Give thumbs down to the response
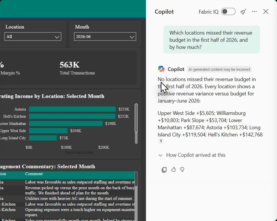277x221 pixels. (x=182, y=169)
